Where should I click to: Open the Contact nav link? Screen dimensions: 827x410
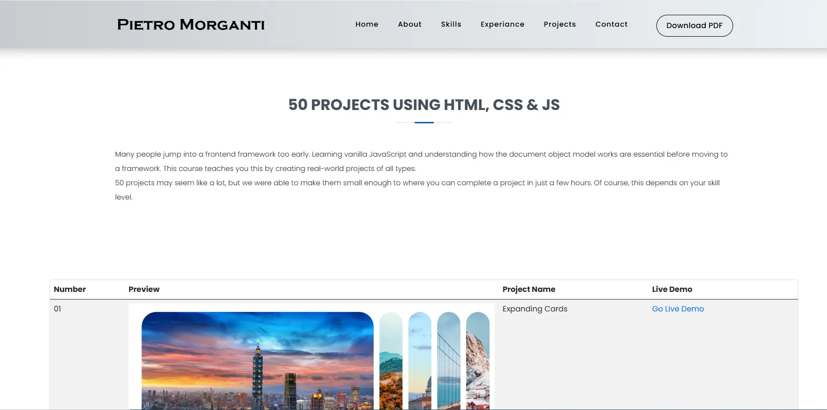611,24
